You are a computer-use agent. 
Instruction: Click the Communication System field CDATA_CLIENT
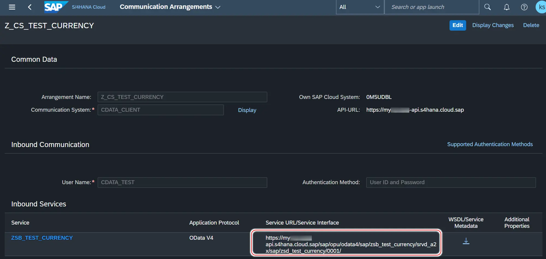161,110
